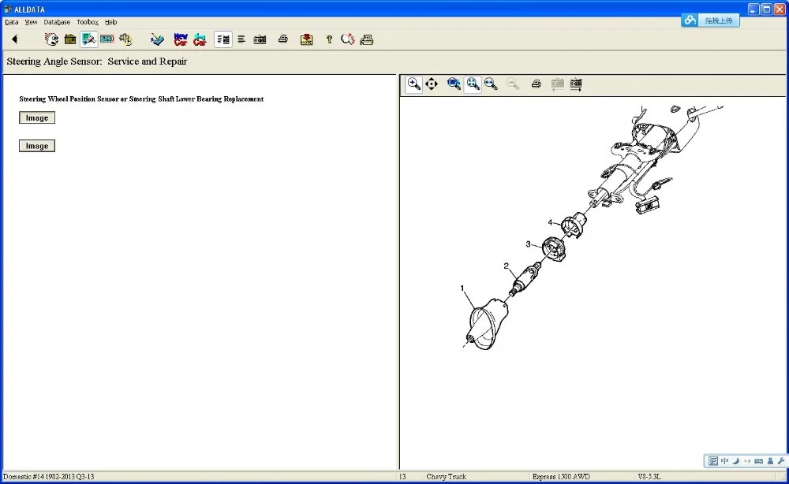Open the note with red arrow icon
Screen dimensions: 789x484
click(x=306, y=39)
